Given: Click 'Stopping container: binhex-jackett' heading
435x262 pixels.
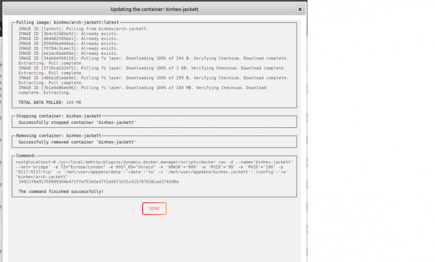Looking at the screenshot, I should (59, 116).
